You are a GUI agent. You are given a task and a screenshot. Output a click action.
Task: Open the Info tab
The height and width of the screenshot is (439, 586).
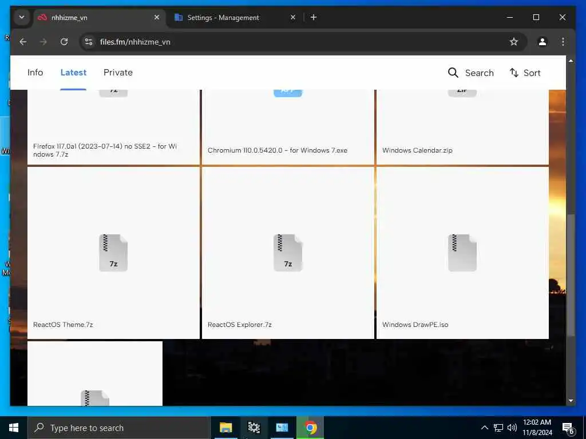[x=35, y=73]
